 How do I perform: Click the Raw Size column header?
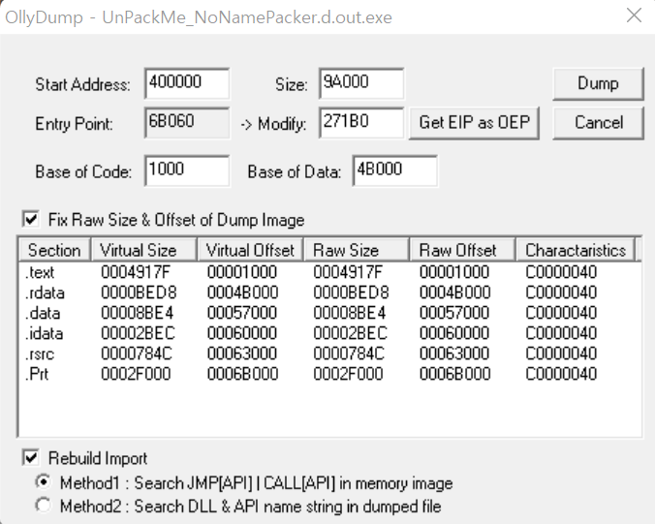(x=357, y=250)
